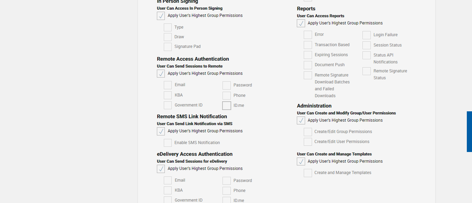This screenshot has height=203, width=472.
Task: Tick the Expiring Sessions report checkbox
Action: point(308,55)
